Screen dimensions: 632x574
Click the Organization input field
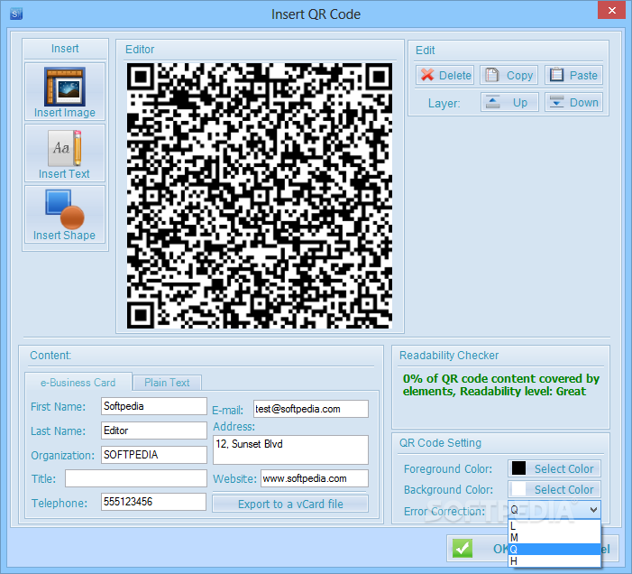[154, 455]
